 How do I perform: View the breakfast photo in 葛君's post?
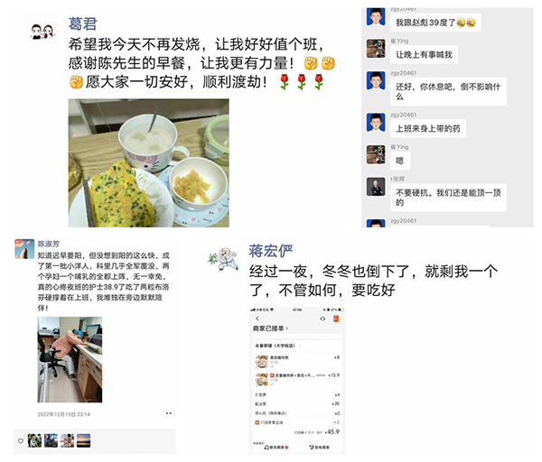tap(149, 163)
